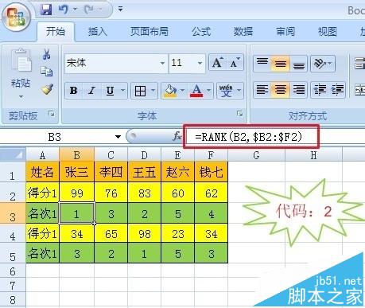This screenshot has height=308, width=365.
Task: Click the phonetic guide wén icon
Action: pos(226,91)
